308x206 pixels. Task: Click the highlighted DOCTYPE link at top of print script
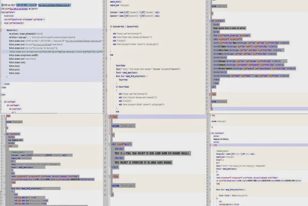(55, 5)
